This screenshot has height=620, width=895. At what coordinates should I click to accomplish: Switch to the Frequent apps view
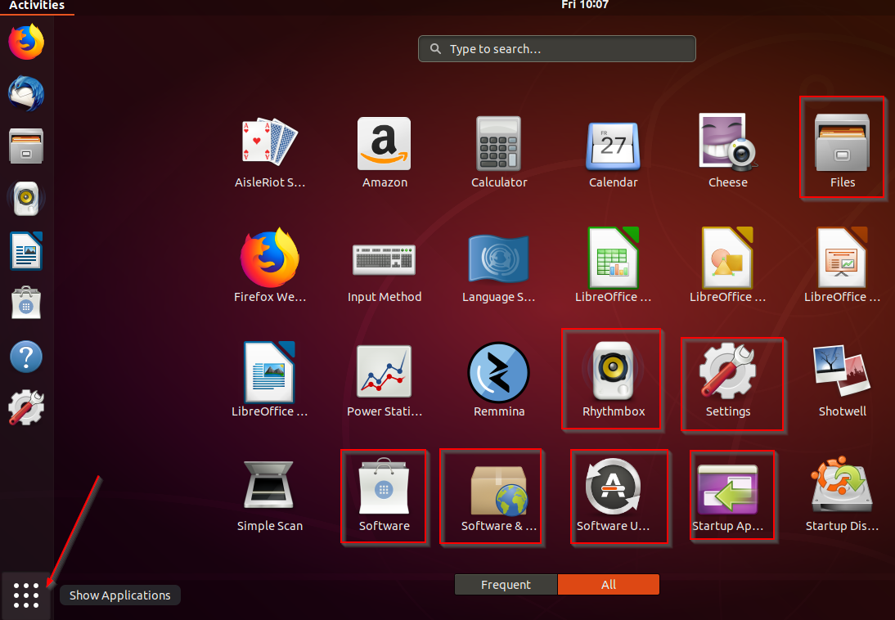(506, 584)
